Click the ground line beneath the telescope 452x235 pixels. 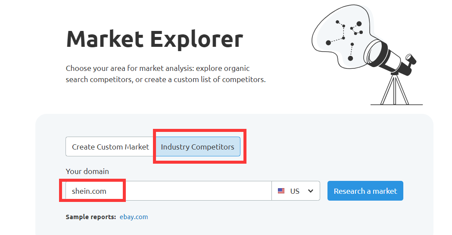click(396, 104)
